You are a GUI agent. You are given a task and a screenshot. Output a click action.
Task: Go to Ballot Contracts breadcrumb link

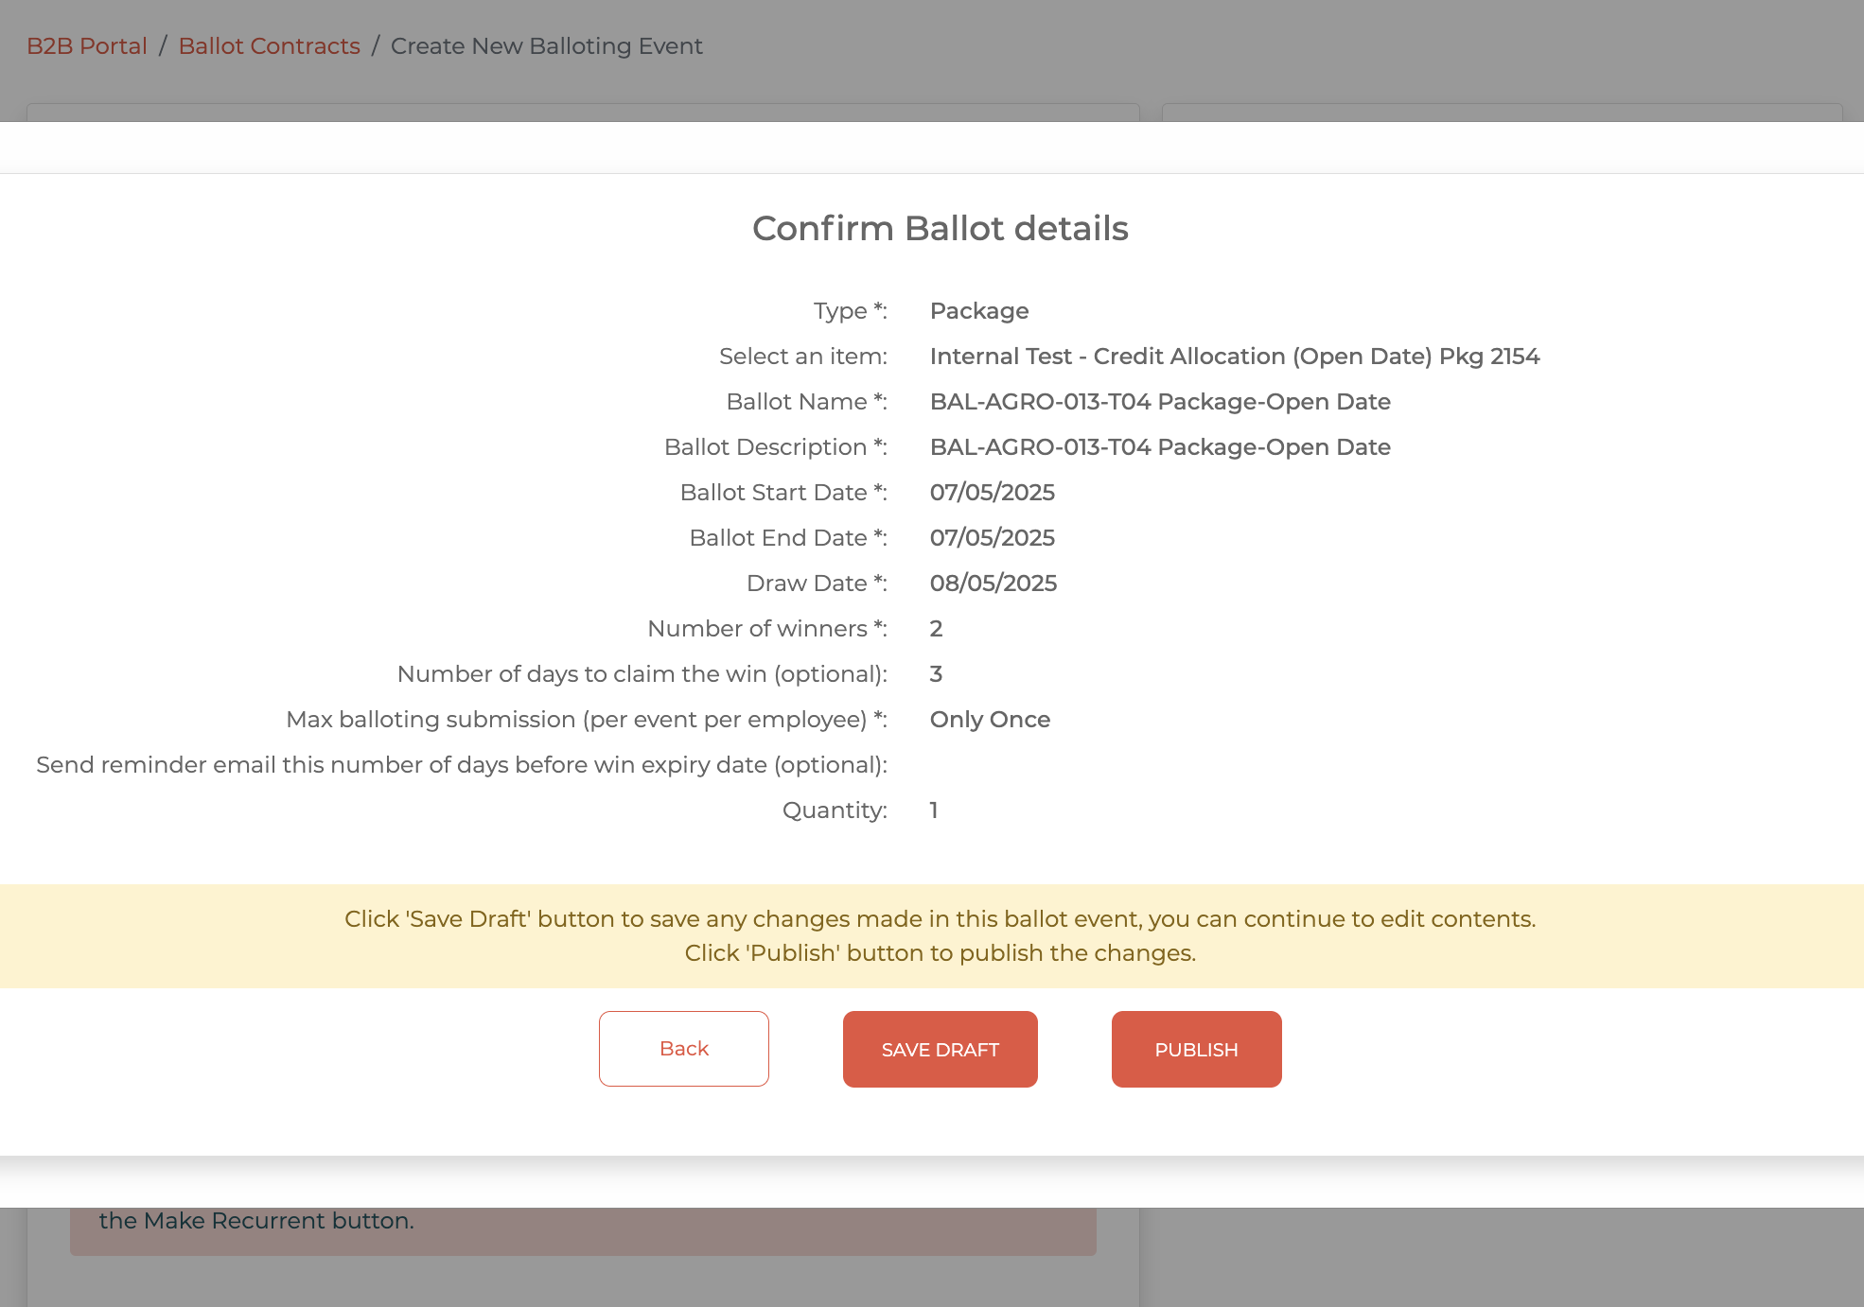pyautogui.click(x=269, y=46)
